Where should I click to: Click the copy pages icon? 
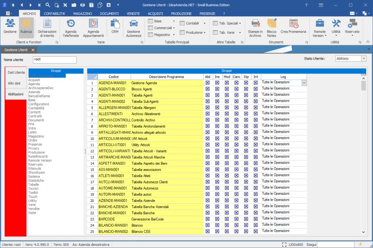tap(100, 5)
